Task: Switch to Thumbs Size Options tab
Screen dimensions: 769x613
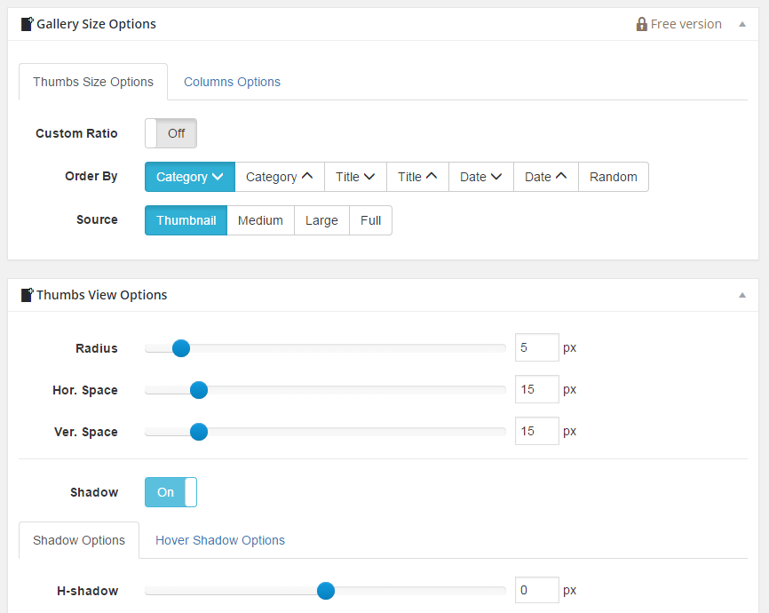Action: [x=93, y=82]
